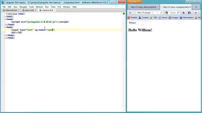Collapse the head tag fold marker
Screen dimensions: 202x113
pos(5,19)
